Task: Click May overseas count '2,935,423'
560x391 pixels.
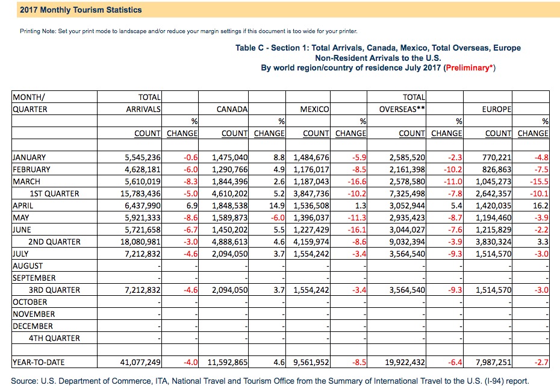Action: pyautogui.click(x=407, y=217)
